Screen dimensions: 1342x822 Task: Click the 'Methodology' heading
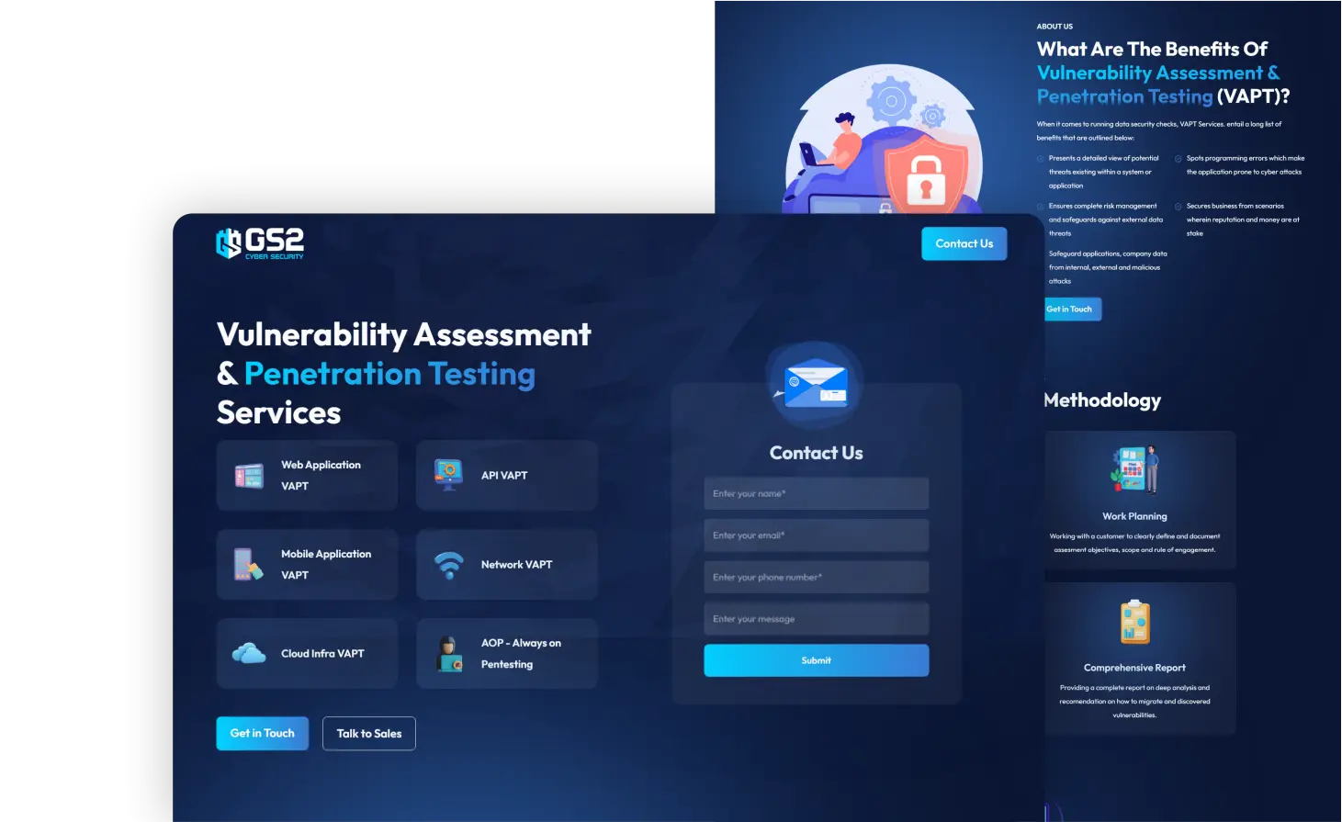(1102, 400)
